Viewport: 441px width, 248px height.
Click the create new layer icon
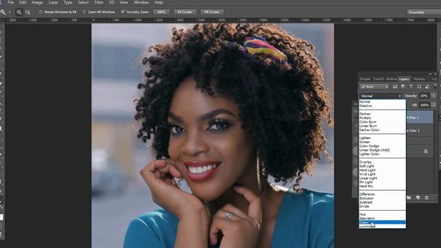(x=418, y=198)
